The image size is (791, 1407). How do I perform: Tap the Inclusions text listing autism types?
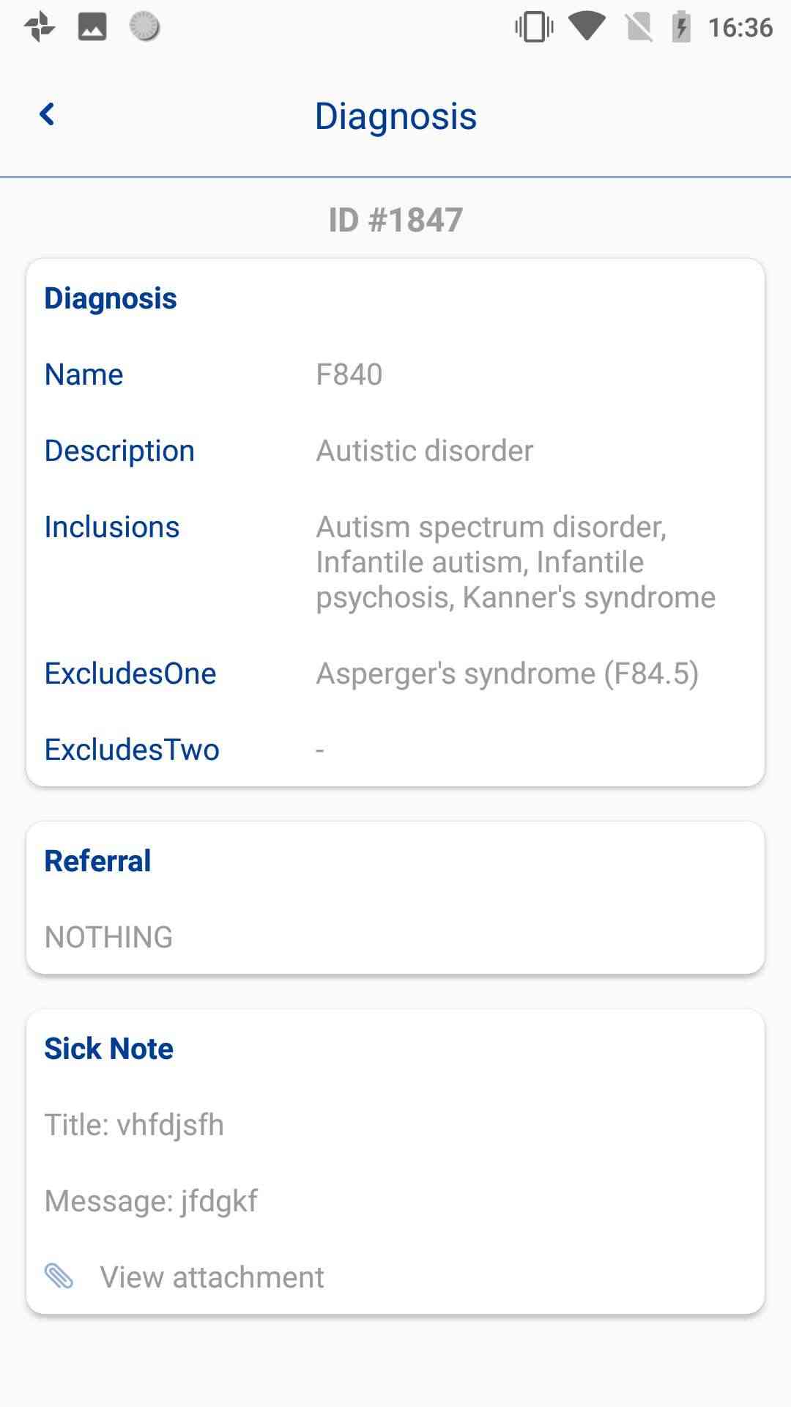(516, 562)
